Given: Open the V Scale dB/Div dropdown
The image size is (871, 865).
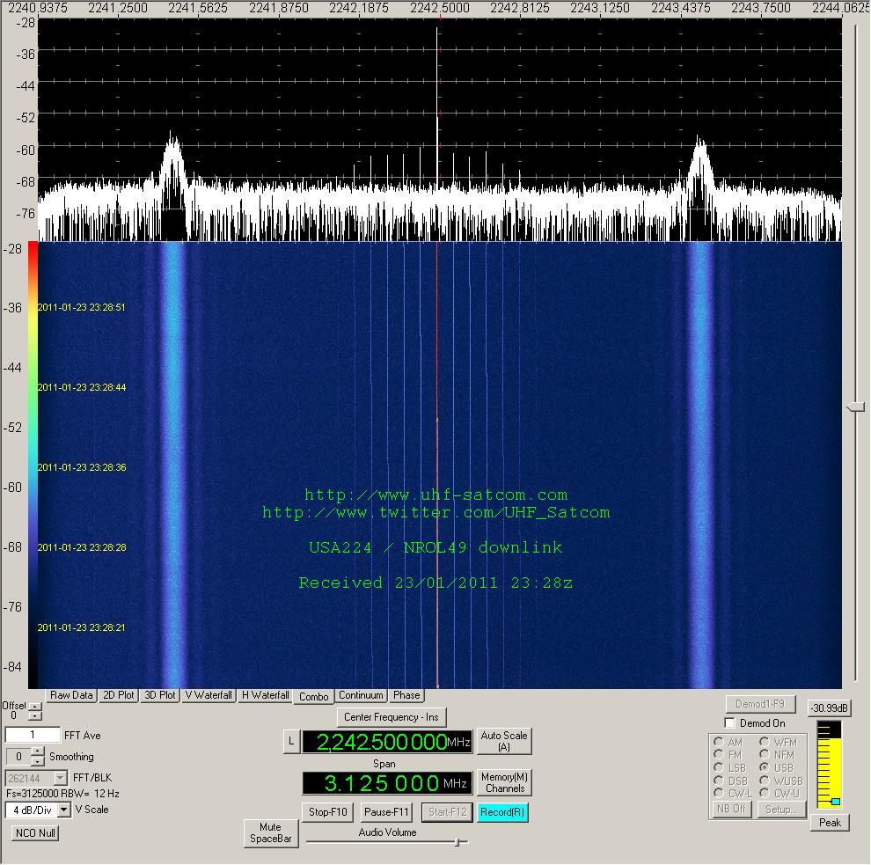Looking at the screenshot, I should pyautogui.click(x=63, y=810).
